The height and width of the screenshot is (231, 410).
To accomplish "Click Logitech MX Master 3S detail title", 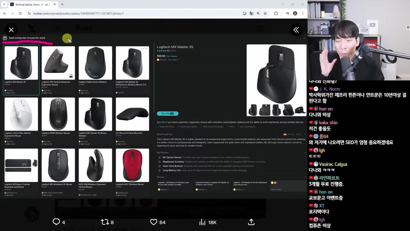I will (x=175, y=47).
